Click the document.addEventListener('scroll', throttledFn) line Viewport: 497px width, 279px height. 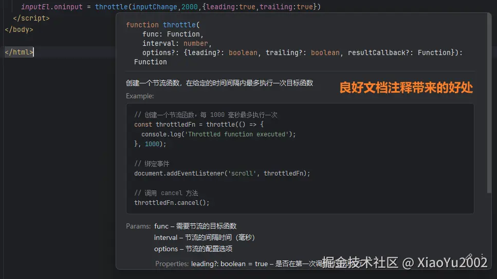(x=222, y=173)
